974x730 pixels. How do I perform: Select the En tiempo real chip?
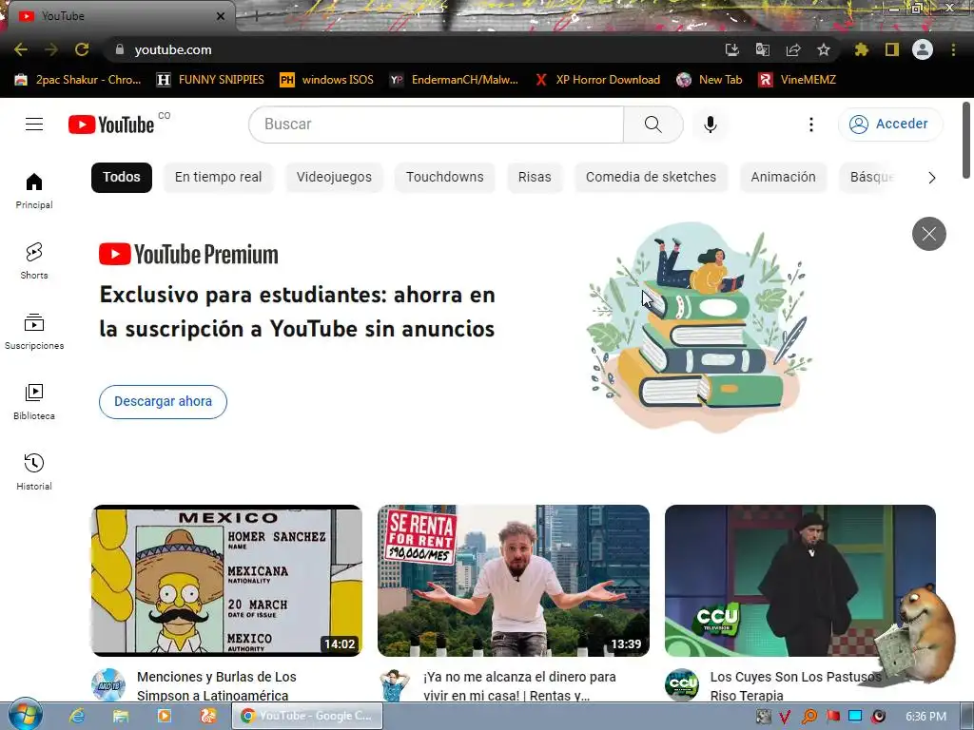tap(218, 177)
